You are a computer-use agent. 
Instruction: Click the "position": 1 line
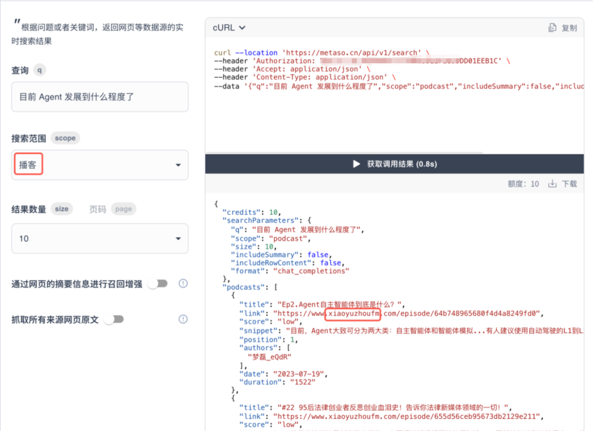pos(269,339)
